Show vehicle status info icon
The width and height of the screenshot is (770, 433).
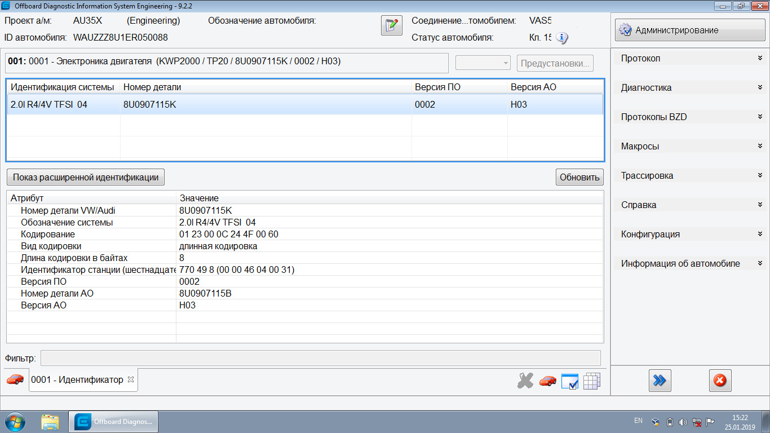(x=561, y=38)
